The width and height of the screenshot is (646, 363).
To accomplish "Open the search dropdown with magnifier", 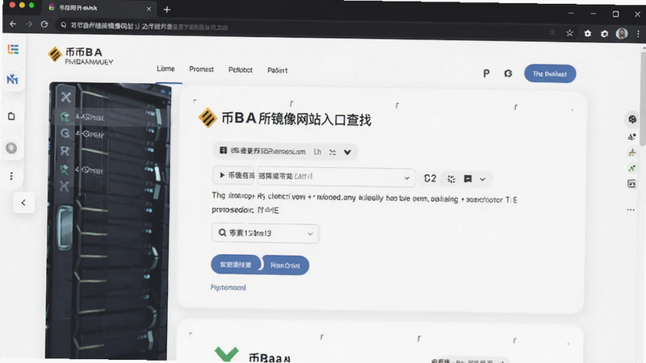I will 266,233.
